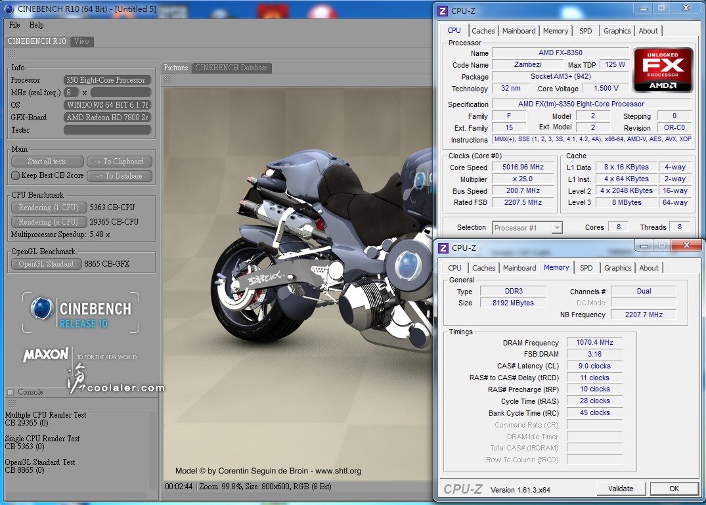Click the DRAM Frequency 1070.4 MHz value

coord(594,342)
